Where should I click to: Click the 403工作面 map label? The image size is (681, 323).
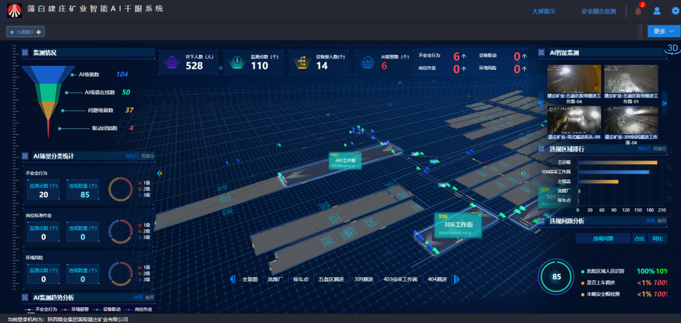(345, 161)
